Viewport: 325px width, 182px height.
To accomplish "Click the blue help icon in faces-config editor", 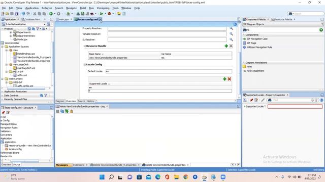I will tap(235, 24).
